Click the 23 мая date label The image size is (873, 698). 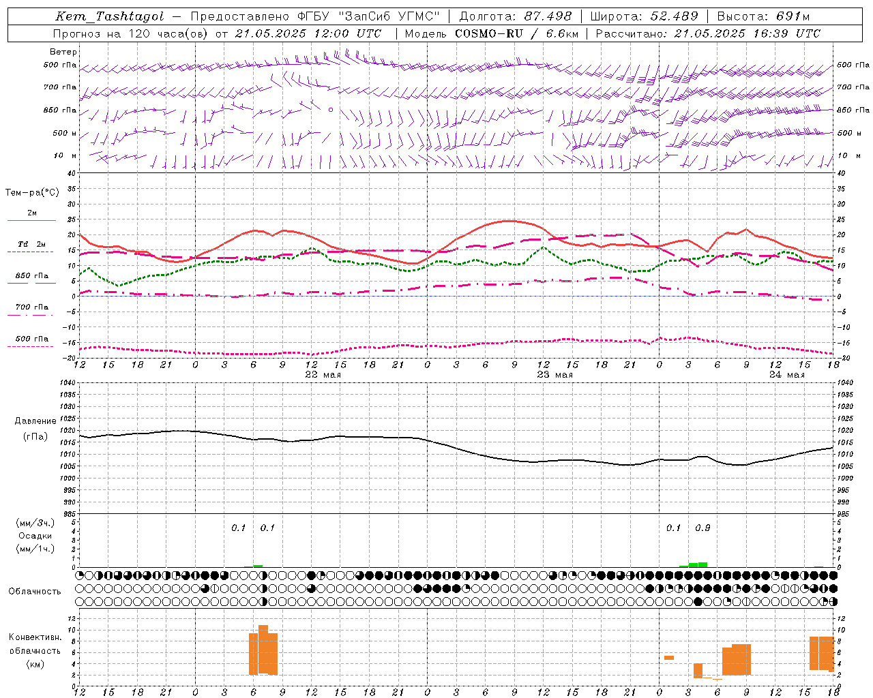(554, 374)
